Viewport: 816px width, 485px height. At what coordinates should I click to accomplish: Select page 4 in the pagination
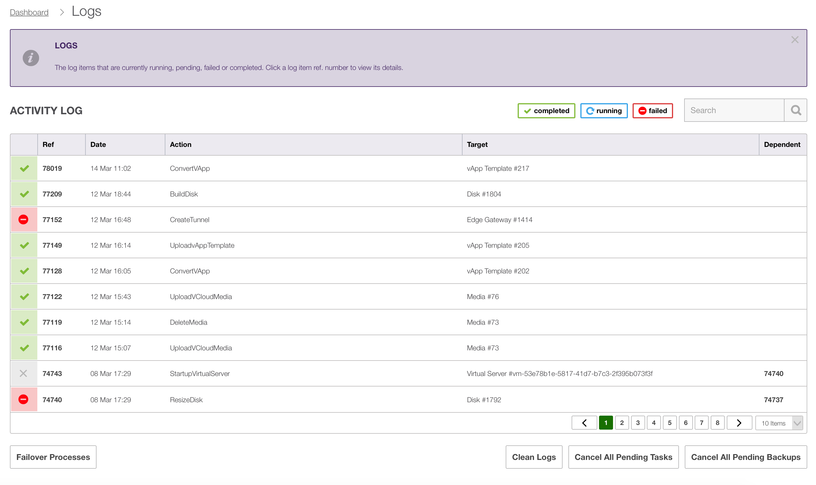click(x=654, y=423)
